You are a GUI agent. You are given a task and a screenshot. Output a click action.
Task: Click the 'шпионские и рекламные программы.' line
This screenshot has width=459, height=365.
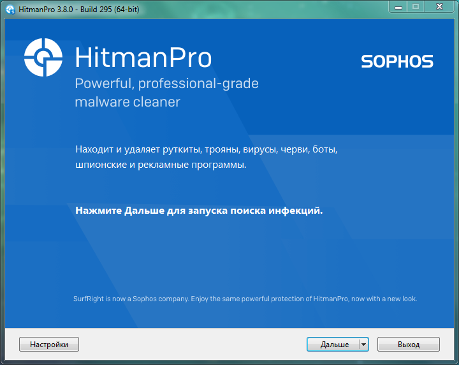161,165
